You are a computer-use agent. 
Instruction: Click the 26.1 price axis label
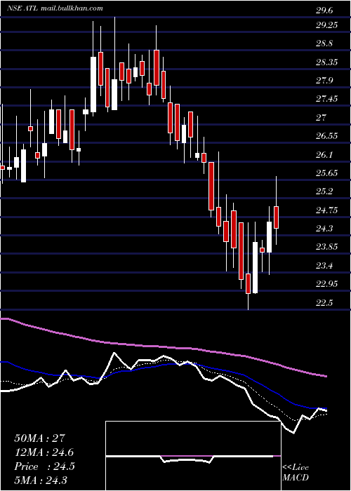tap(324, 155)
